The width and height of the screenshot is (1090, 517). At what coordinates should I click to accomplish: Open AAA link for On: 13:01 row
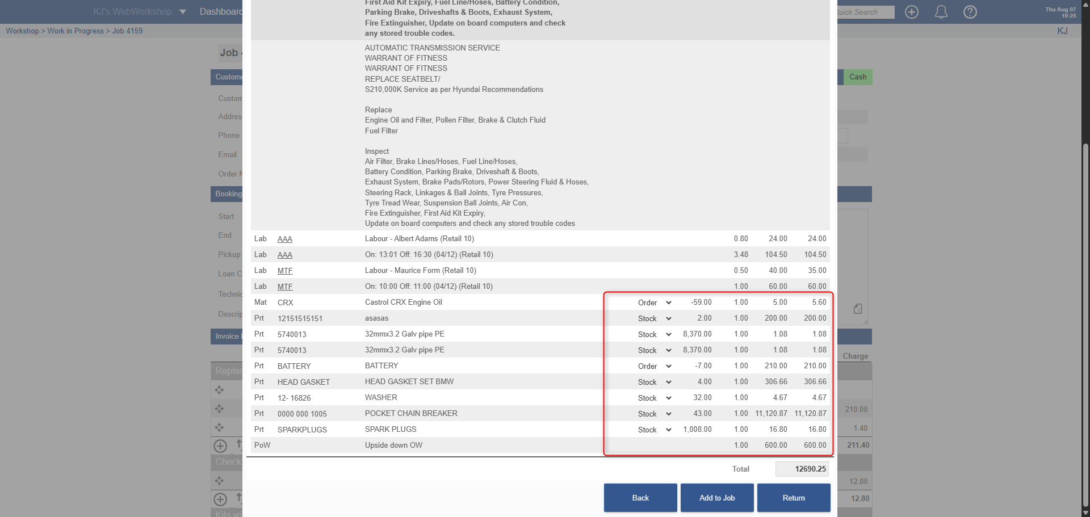pyautogui.click(x=285, y=255)
